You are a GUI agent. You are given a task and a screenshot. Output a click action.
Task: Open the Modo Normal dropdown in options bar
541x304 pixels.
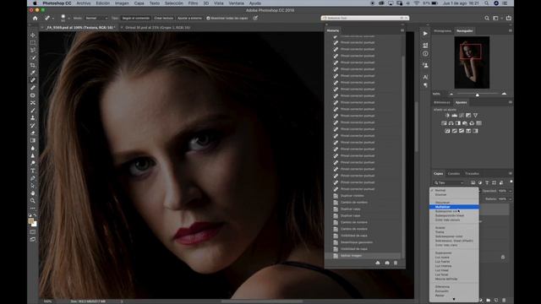[96, 18]
